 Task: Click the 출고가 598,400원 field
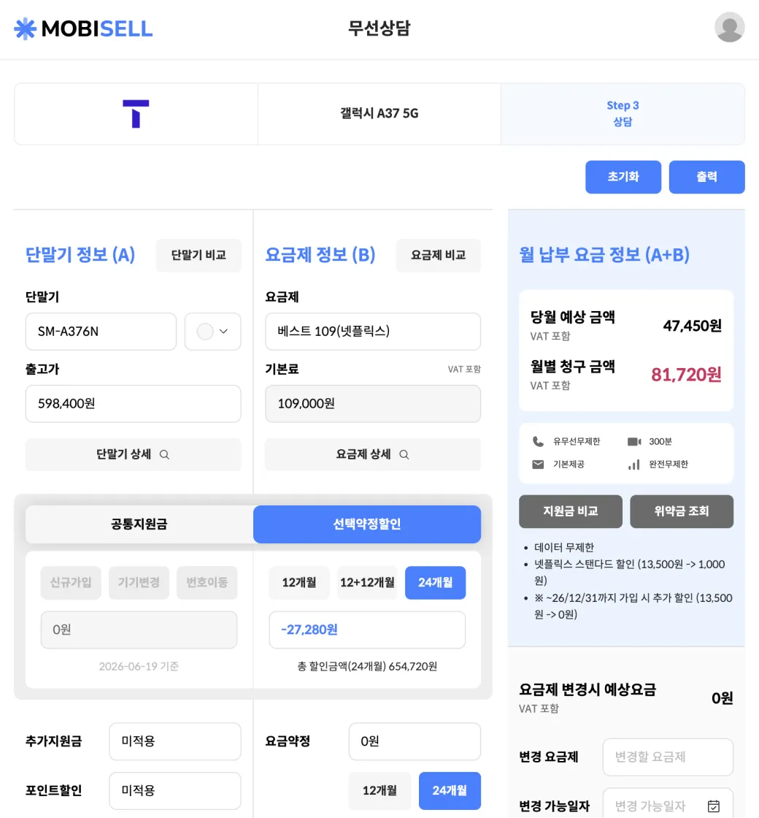[x=134, y=404]
